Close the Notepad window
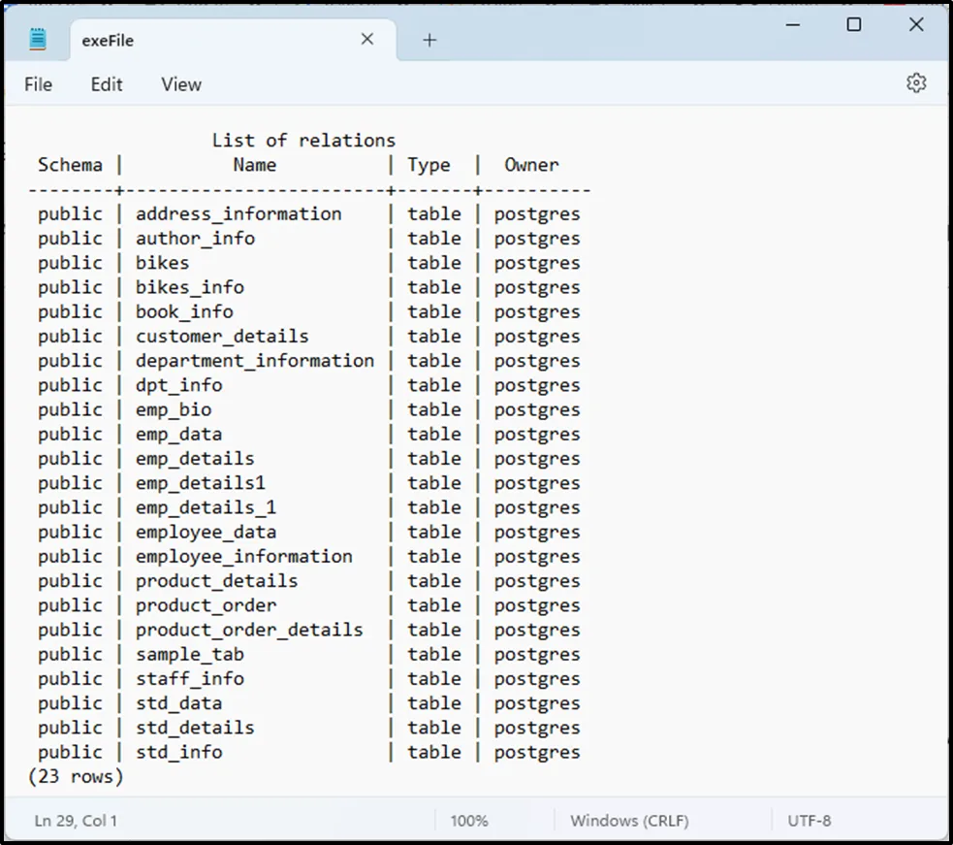This screenshot has height=845, width=953. click(915, 25)
